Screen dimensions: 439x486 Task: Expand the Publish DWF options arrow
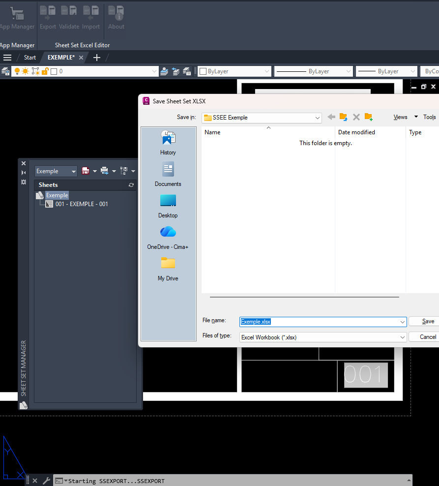95,171
